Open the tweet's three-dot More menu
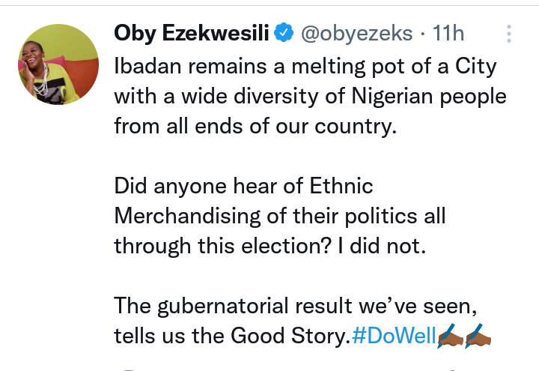This screenshot has height=371, width=539. click(x=509, y=34)
